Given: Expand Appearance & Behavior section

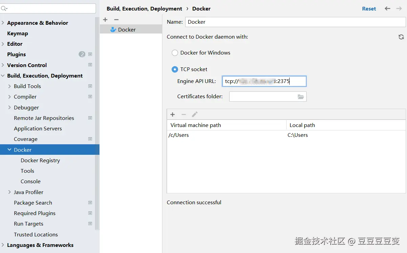Looking at the screenshot, I should tap(3, 23).
